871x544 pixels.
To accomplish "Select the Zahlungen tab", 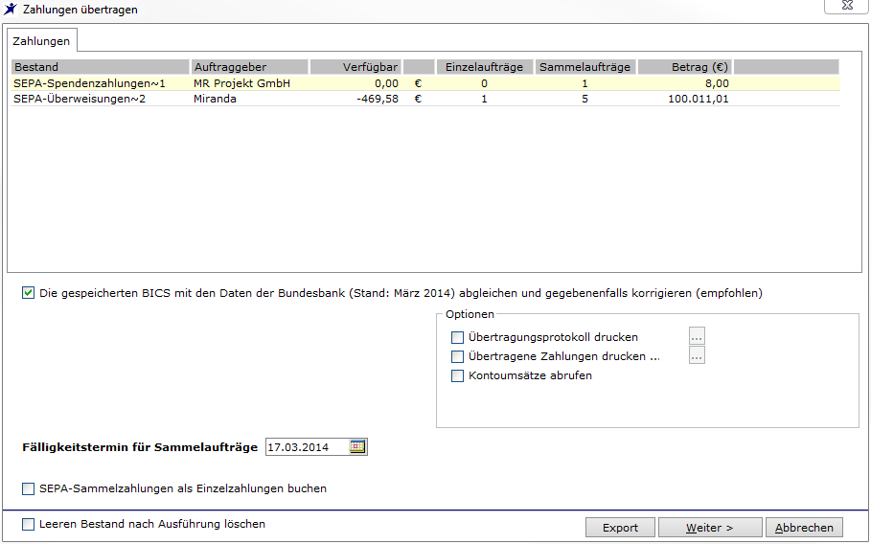I will [41, 41].
